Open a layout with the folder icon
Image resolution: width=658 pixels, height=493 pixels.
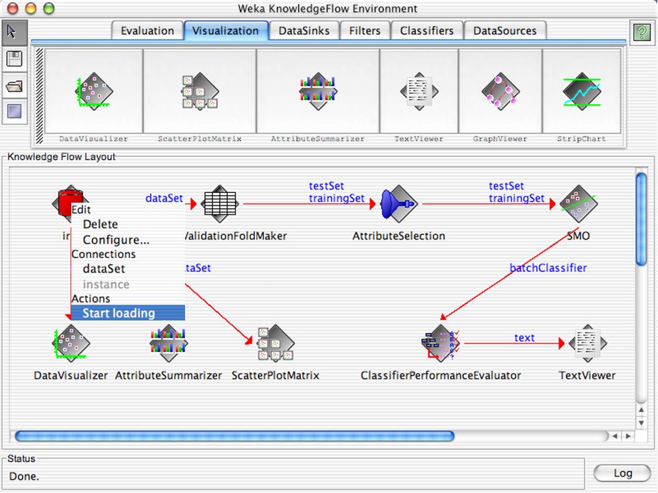pos(14,86)
